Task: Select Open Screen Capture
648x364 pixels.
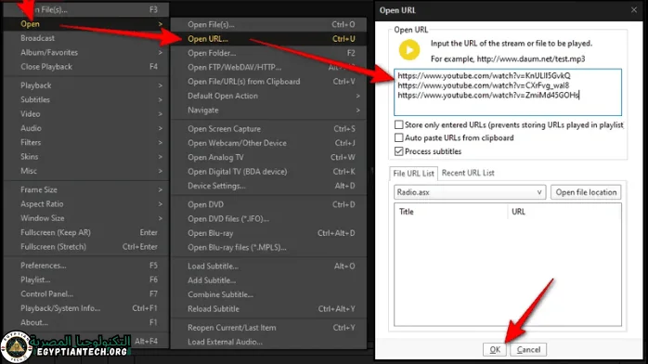Action: click(x=268, y=129)
